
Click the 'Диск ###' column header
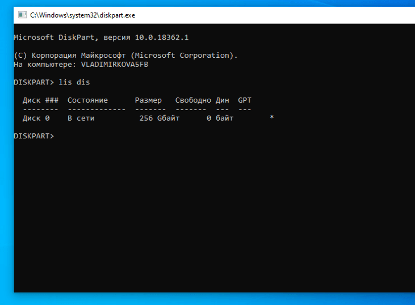(x=40, y=100)
